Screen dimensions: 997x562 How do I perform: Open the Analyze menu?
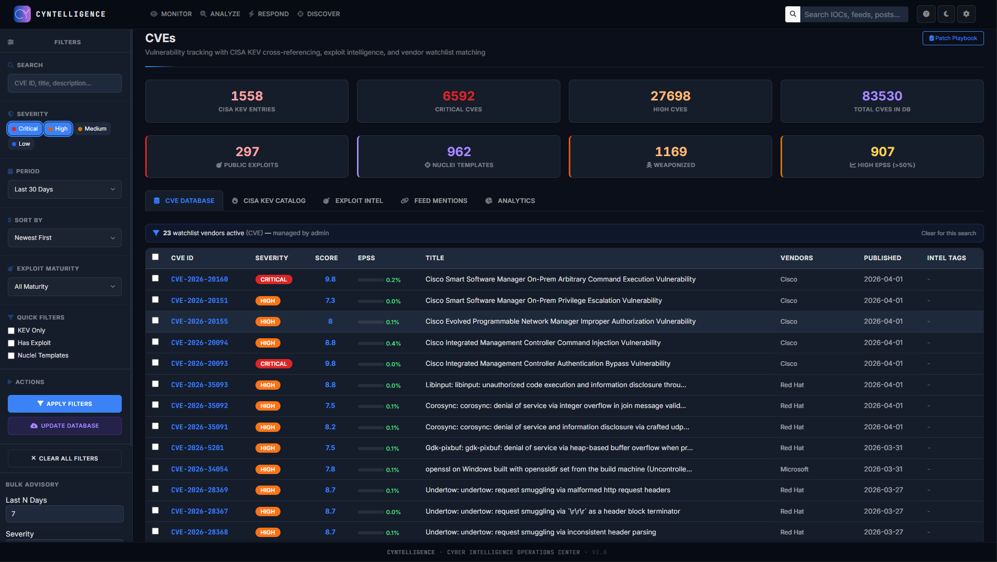[x=220, y=14]
